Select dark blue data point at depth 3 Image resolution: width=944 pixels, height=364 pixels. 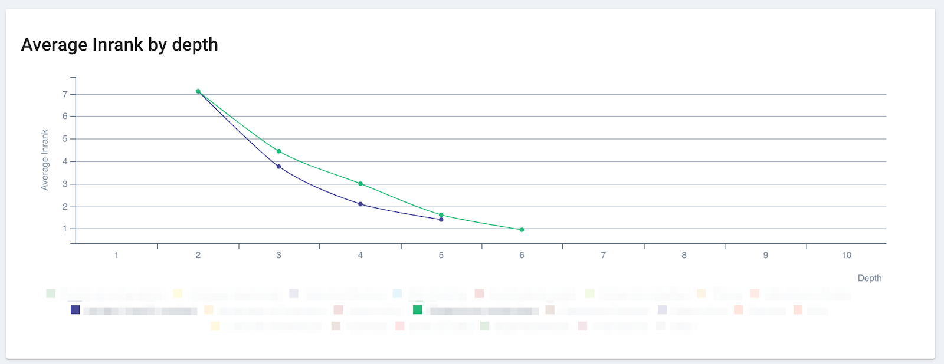pos(279,167)
